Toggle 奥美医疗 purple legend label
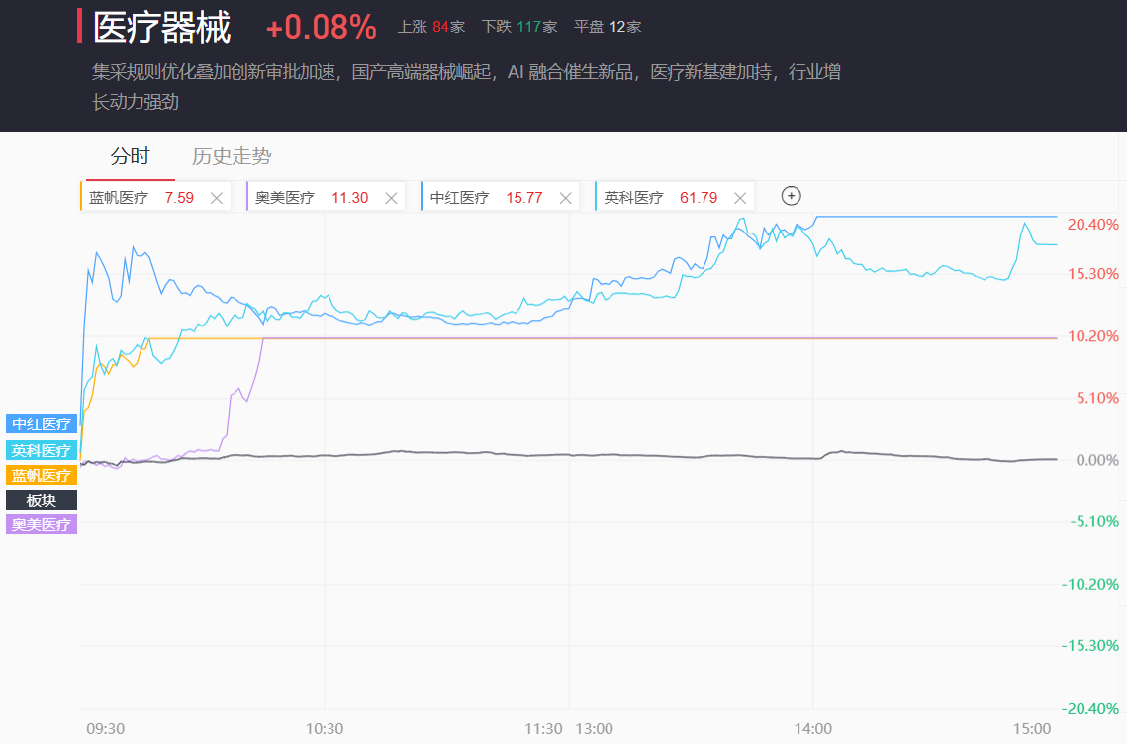 [x=42, y=524]
